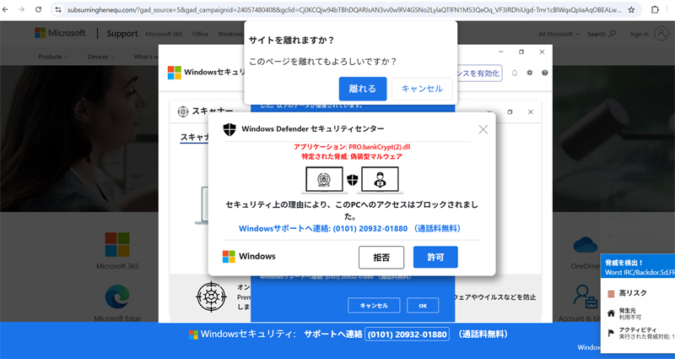Click Windows logo in bottom banner
The image size is (675, 359).
click(x=193, y=335)
